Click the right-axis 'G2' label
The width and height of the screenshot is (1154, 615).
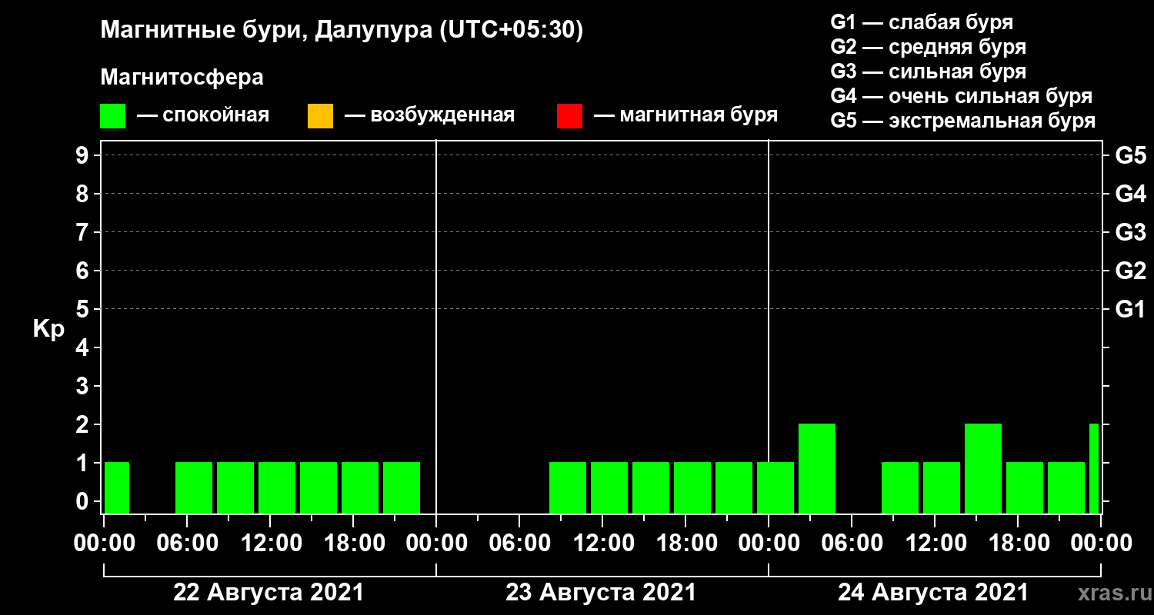point(1130,271)
